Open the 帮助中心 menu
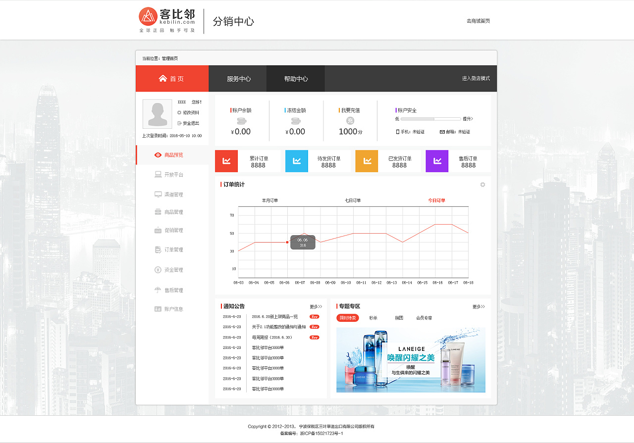Image resolution: width=634 pixels, height=443 pixels. [295, 78]
